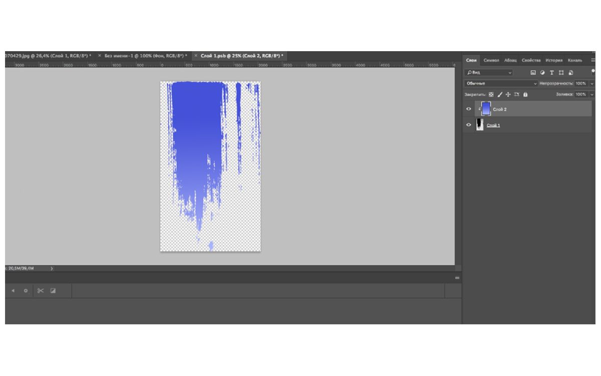Screen dimensions: 601x376
Task: Open the Обычные blend mode dropdown
Action: 501,83
